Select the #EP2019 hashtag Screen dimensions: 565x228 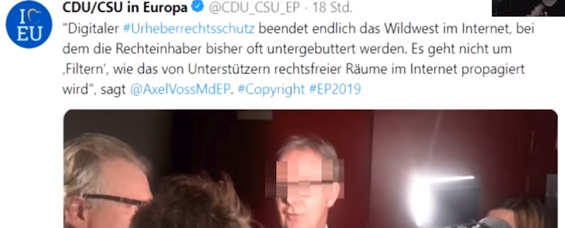(x=335, y=89)
